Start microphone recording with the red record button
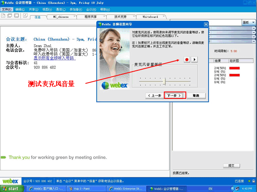Viewport: 257px width, 192px height. 187,59
